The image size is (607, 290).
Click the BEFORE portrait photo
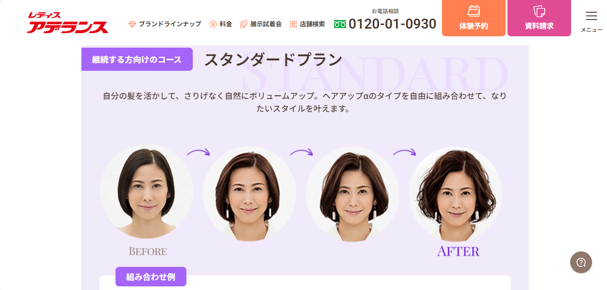[146, 191]
